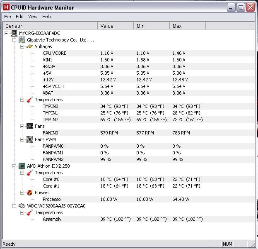Viewport: 258px width, 249px height.
Task: Minimize the Hardware Monitor window
Action: coord(231,7)
